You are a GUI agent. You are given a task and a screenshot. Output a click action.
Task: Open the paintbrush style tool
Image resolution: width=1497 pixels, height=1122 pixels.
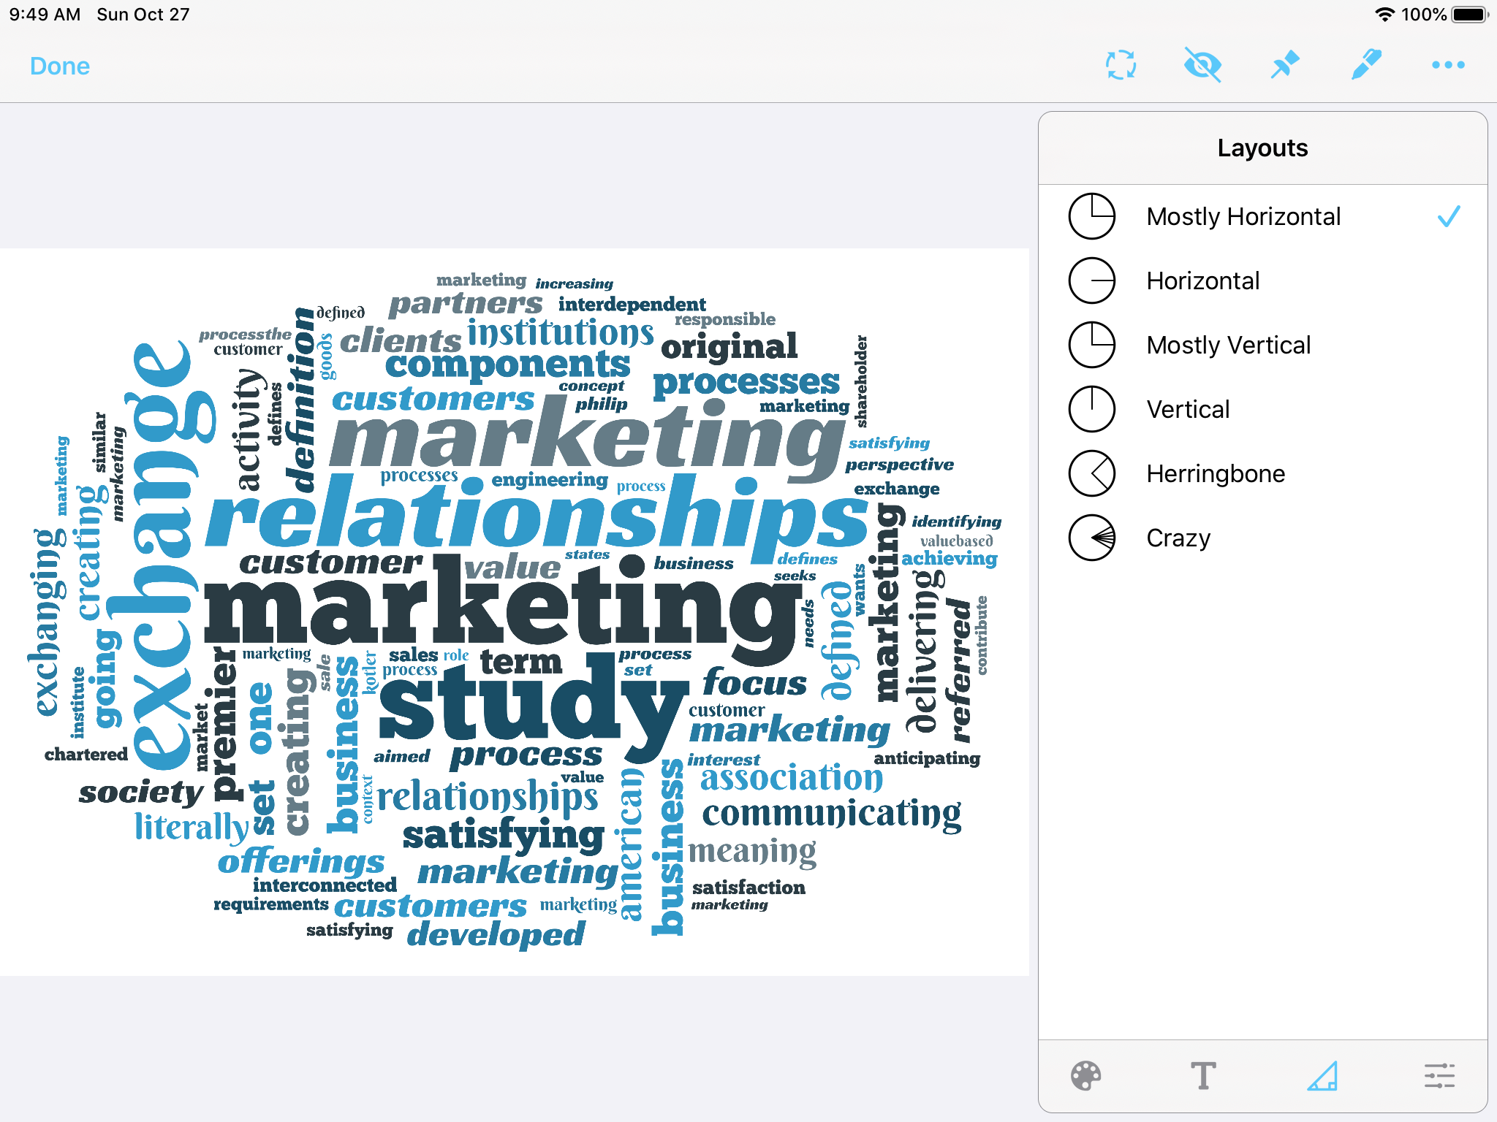tap(1366, 65)
